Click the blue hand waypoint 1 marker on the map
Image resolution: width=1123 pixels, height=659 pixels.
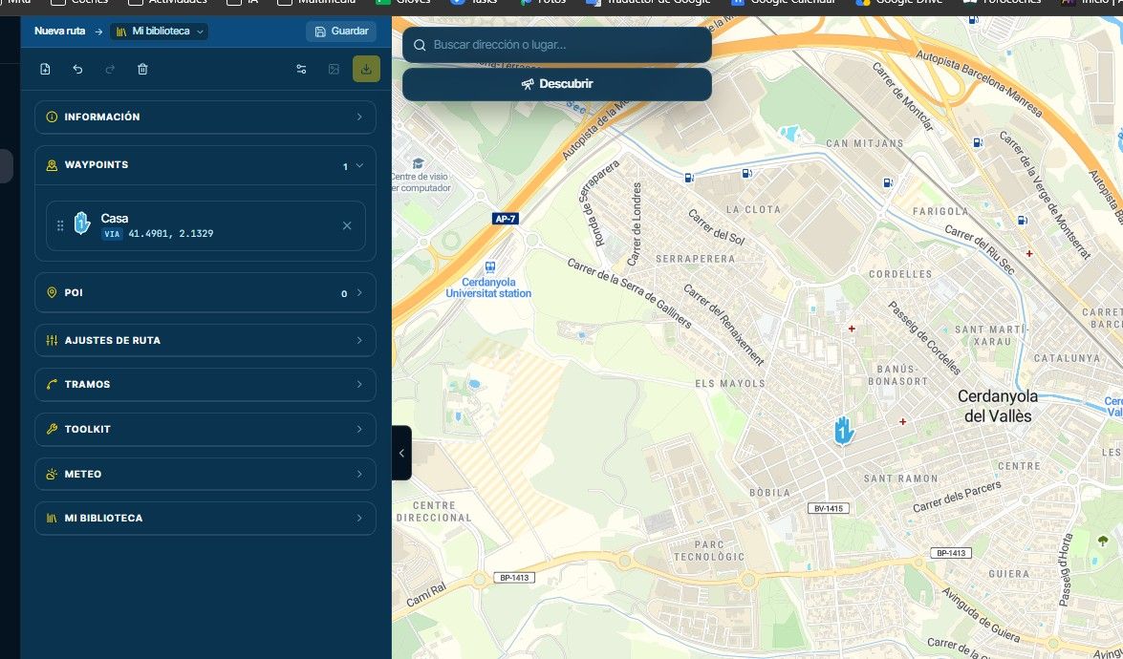pos(844,431)
